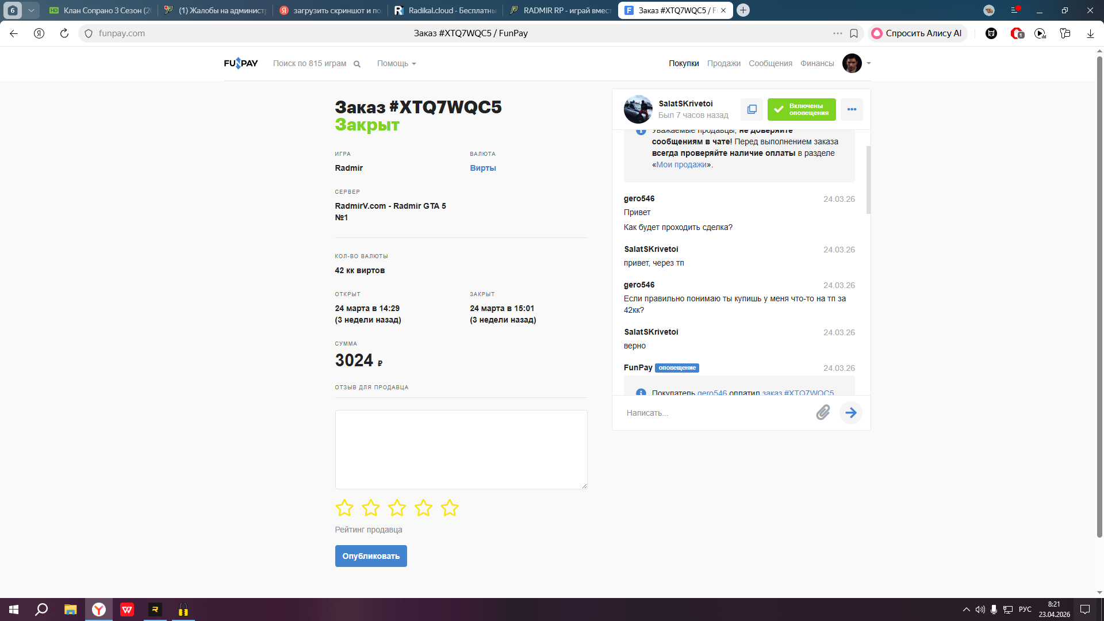Click the copy icon next to SalatSKrivetoi
This screenshot has width=1104, height=621.
click(752, 109)
